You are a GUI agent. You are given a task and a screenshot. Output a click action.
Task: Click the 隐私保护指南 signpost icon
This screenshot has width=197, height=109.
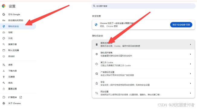coord(97,54)
